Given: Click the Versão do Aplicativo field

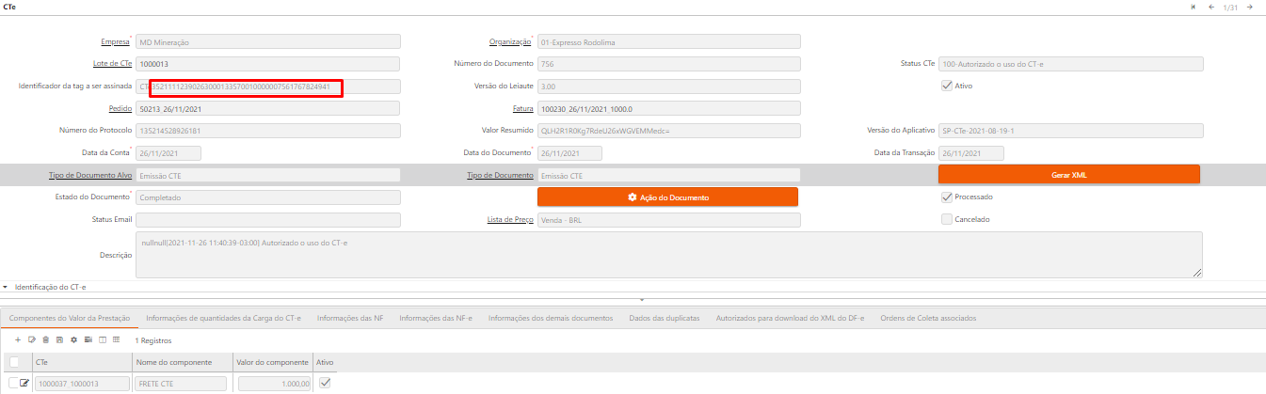Looking at the screenshot, I should coord(1071,131).
